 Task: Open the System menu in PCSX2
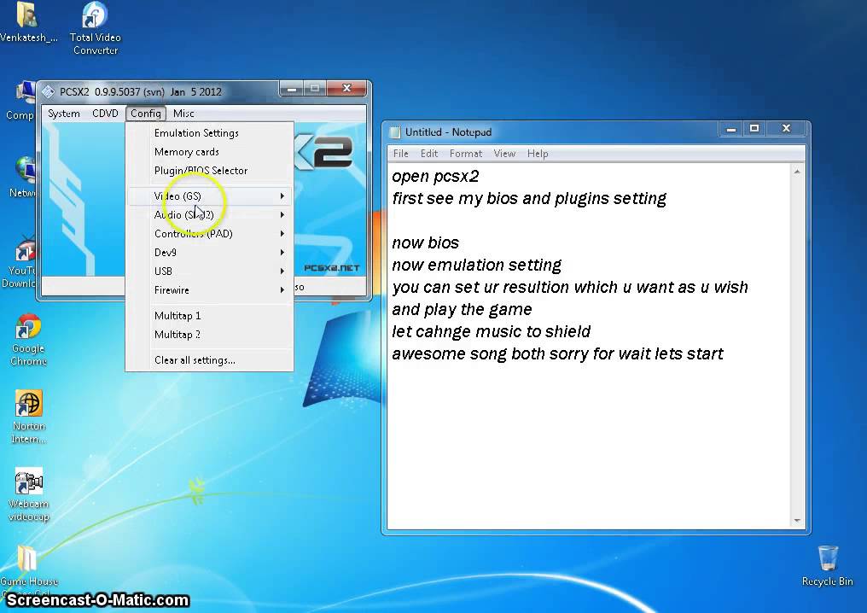[64, 114]
